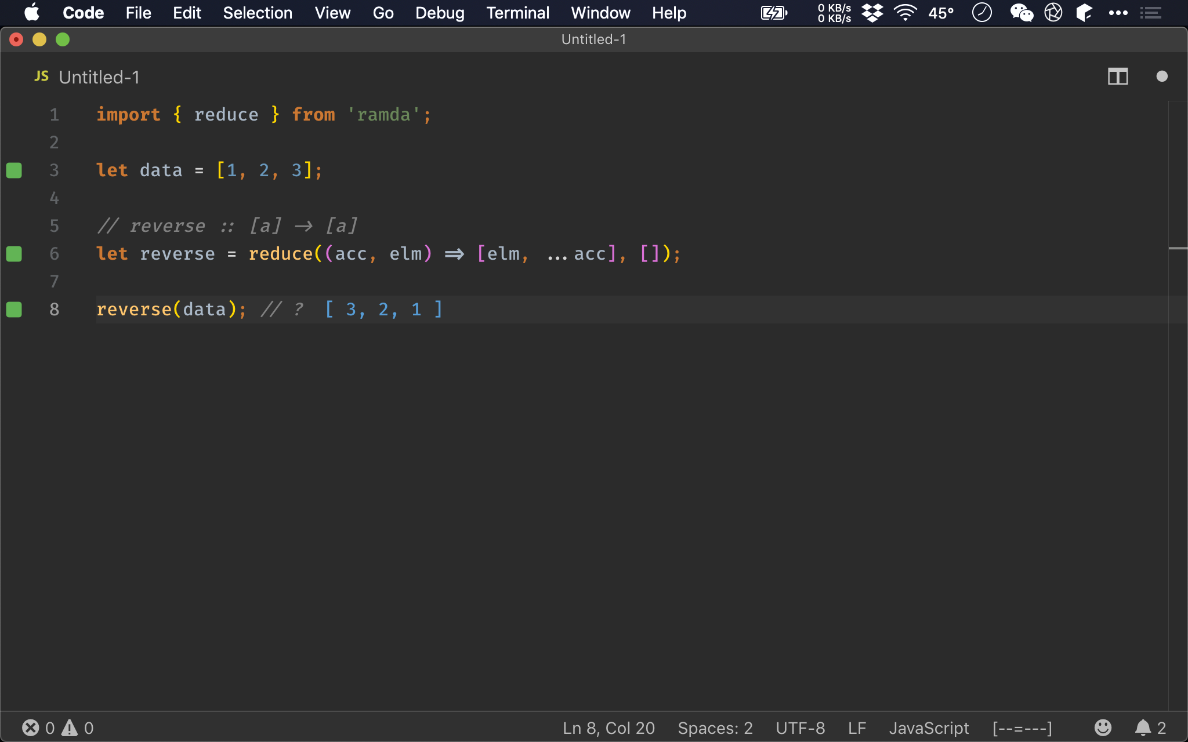Viewport: 1188px width, 742px height.
Task: Click line number 1 in the gutter
Action: tap(54, 115)
